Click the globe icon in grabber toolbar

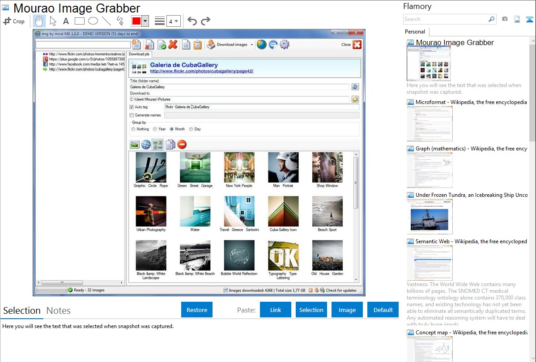pos(261,44)
